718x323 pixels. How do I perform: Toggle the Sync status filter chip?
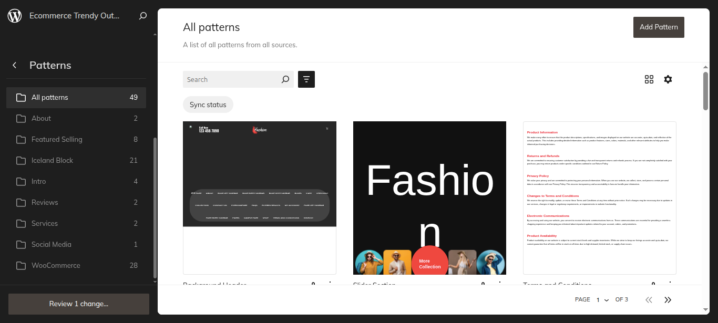[x=208, y=105]
